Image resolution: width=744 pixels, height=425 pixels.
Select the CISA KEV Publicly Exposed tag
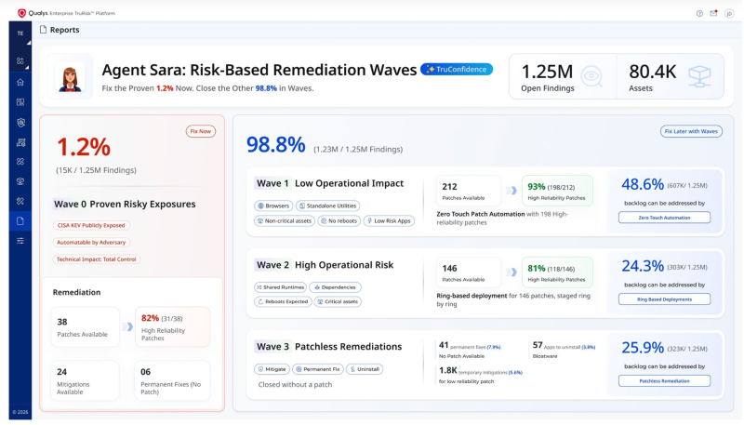tap(91, 226)
